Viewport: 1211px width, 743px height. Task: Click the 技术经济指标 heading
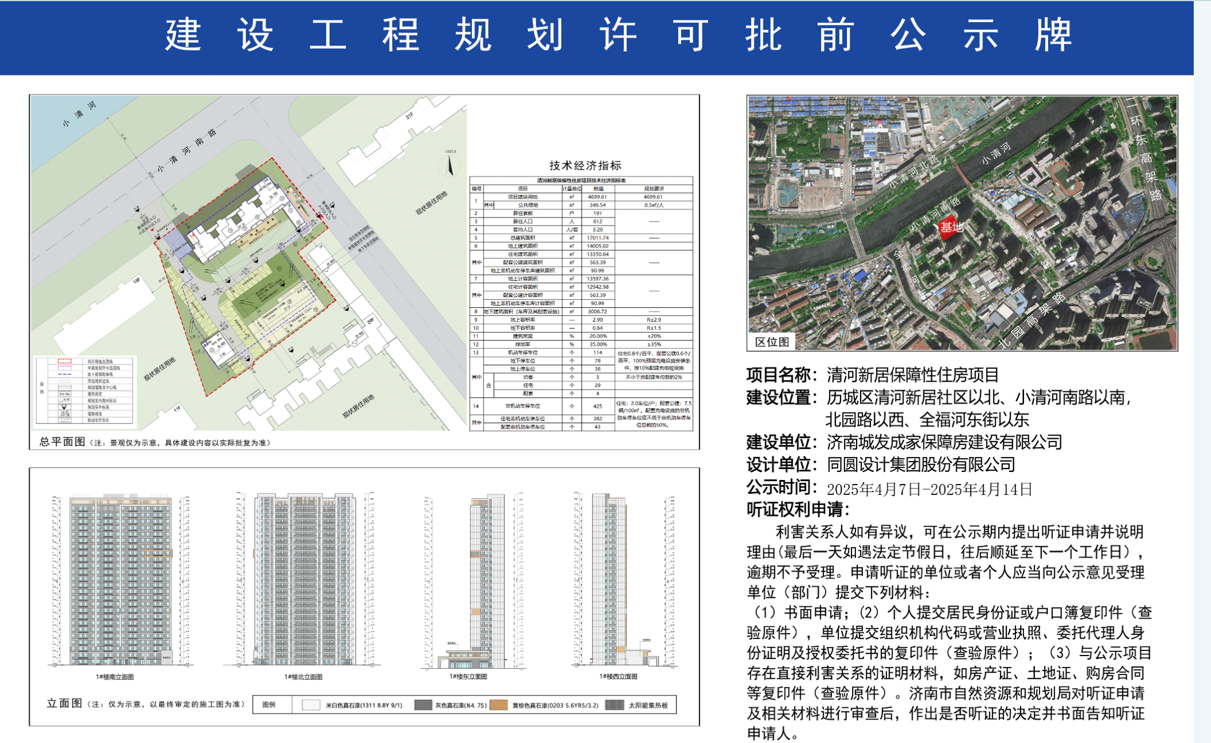click(585, 166)
